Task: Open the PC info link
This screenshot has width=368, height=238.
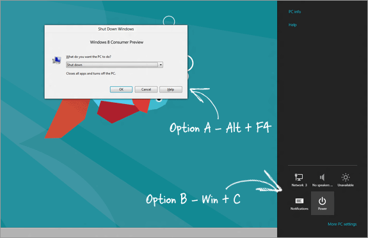Action: (x=294, y=11)
